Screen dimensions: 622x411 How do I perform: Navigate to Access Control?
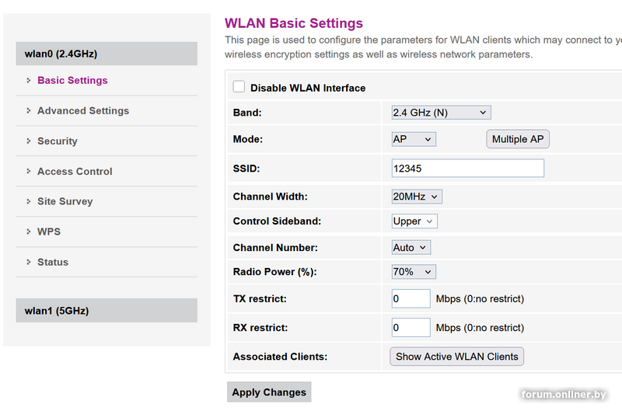(x=75, y=171)
